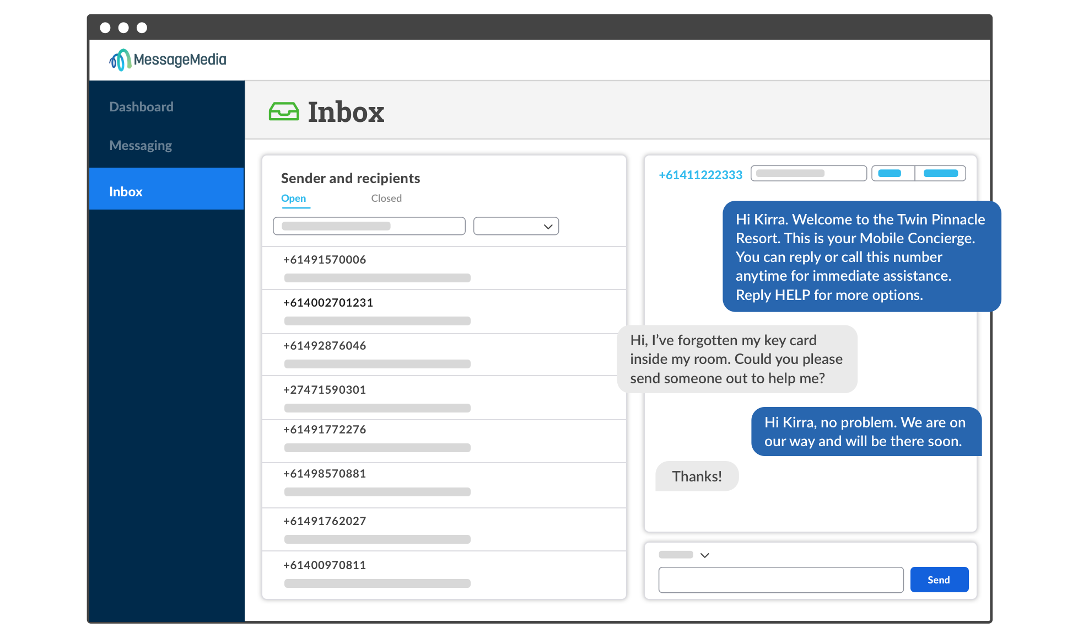Switch to the Closed tab

pos(386,199)
